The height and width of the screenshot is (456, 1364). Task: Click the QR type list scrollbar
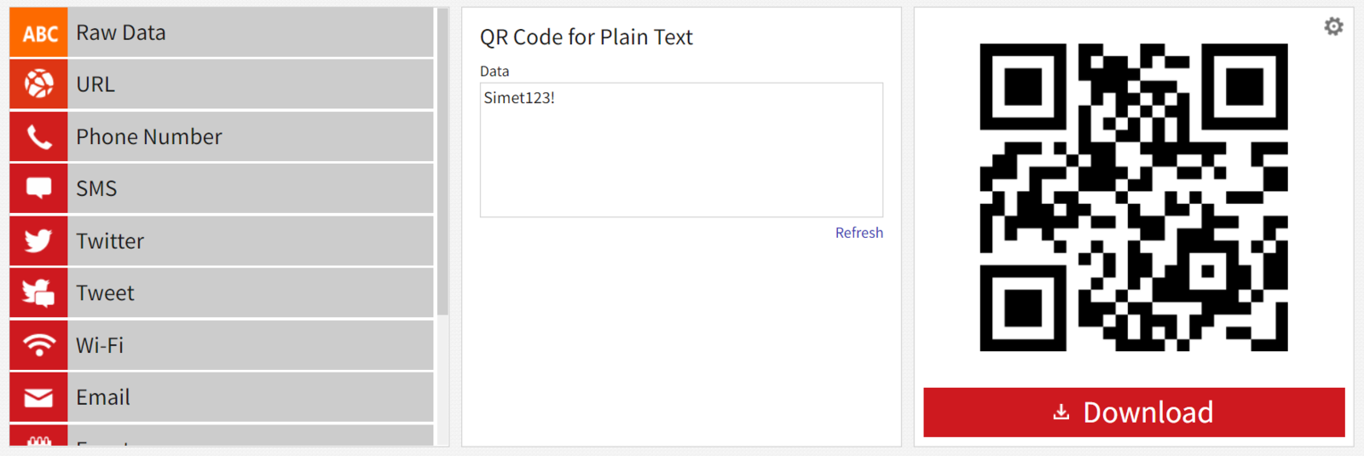click(x=442, y=162)
